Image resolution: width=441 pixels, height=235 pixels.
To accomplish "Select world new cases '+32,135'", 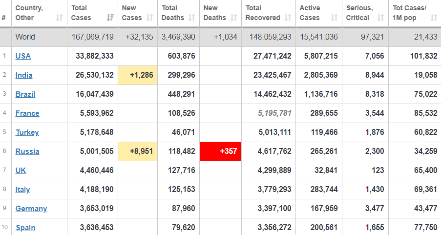I will [x=139, y=37].
